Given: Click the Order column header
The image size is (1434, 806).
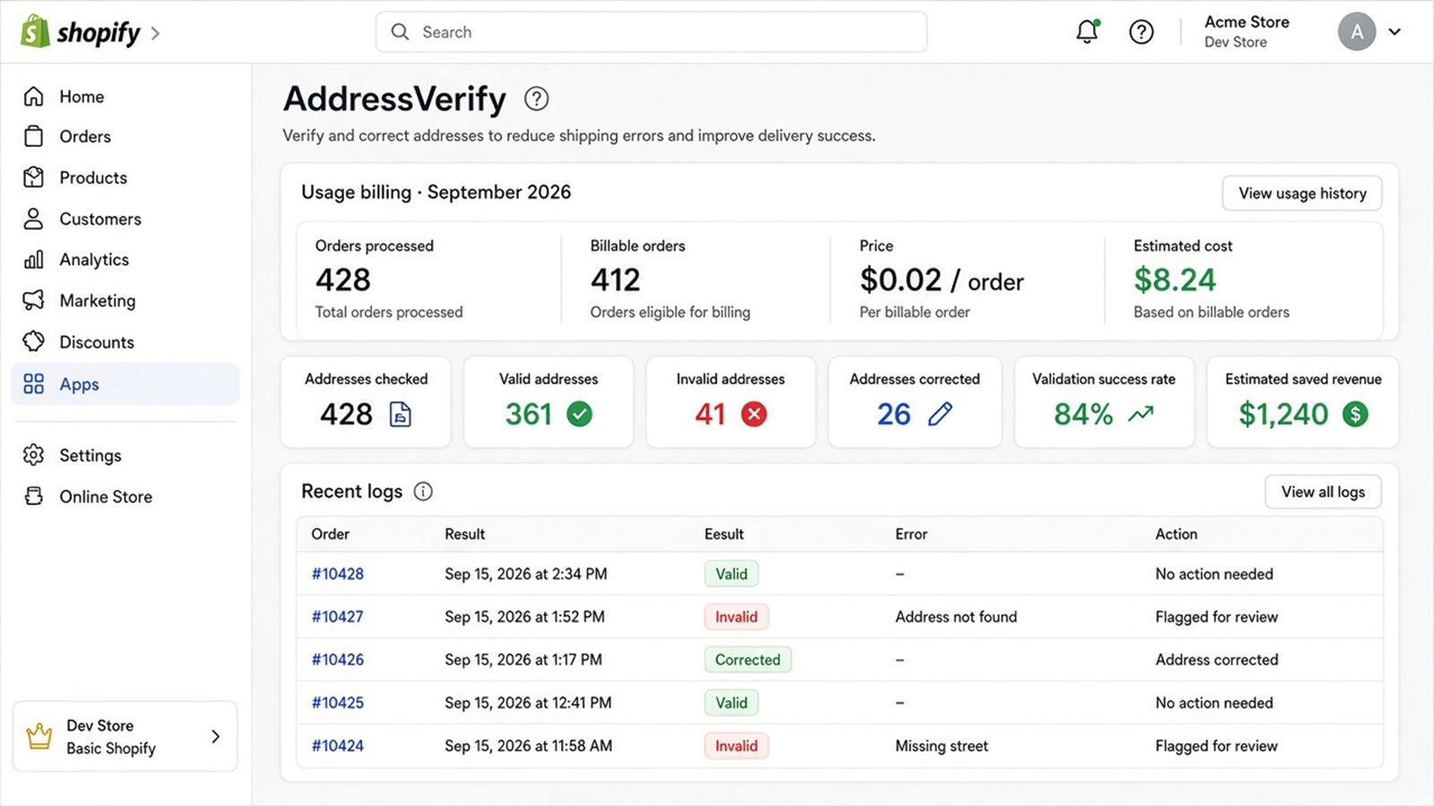Looking at the screenshot, I should pos(331,534).
